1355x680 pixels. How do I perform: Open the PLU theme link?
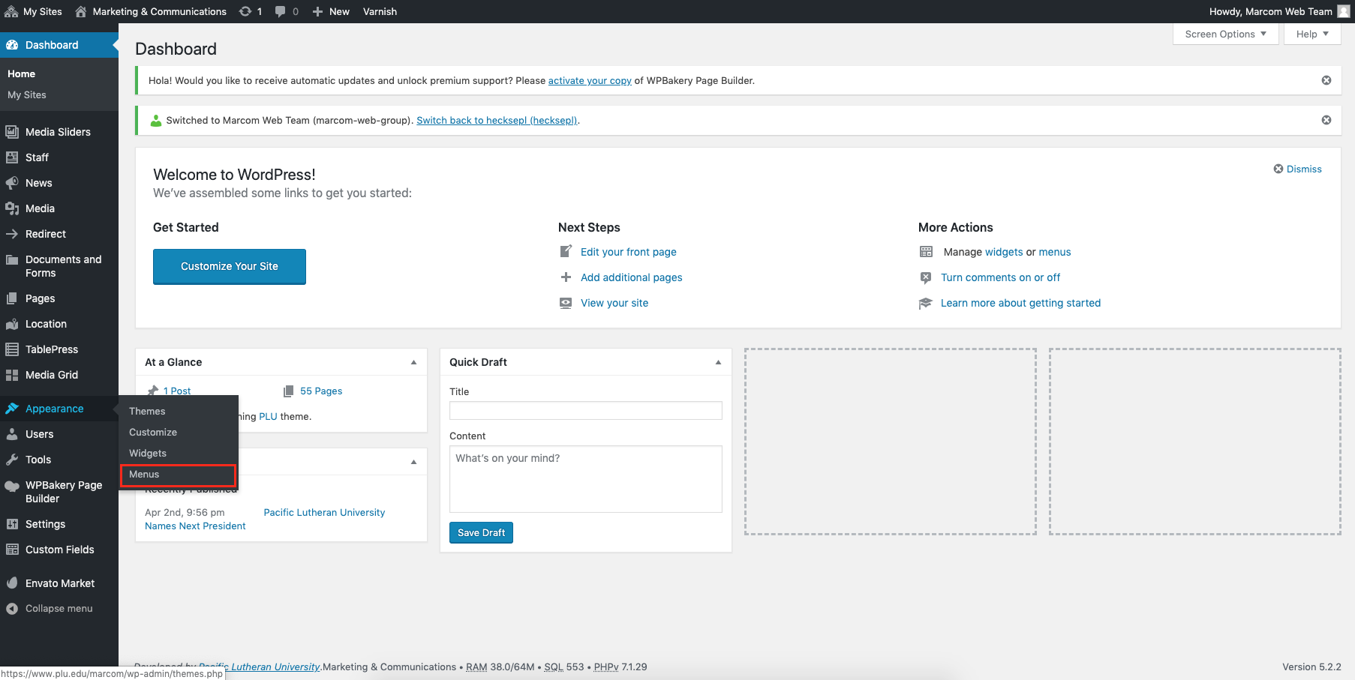pos(268,416)
